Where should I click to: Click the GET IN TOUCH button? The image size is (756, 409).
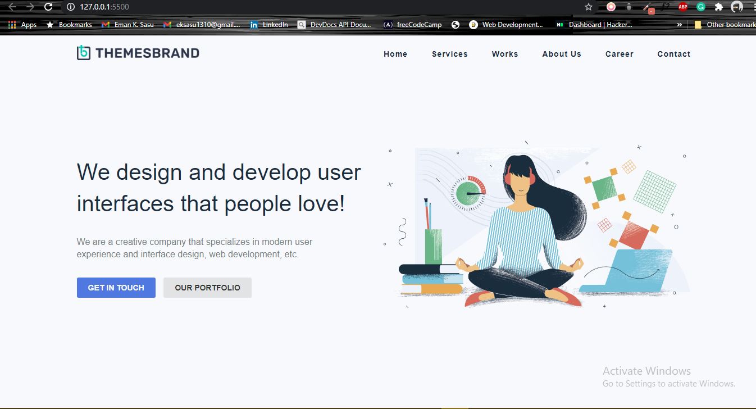(116, 287)
